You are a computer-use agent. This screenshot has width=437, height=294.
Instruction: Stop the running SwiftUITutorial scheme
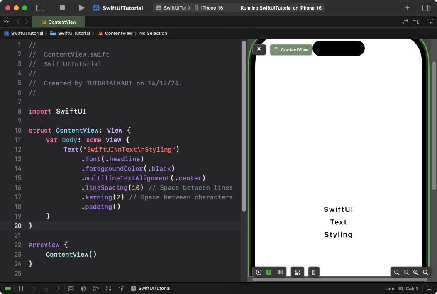coord(62,8)
